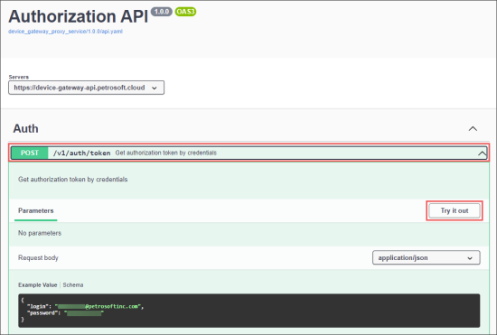Viewport: 497px width, 335px height.
Task: Collapse the POST endpoint using its chevron
Action: pos(482,154)
